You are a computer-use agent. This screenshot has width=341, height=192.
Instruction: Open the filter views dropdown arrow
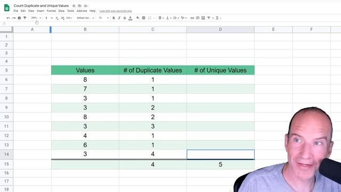coord(213,18)
